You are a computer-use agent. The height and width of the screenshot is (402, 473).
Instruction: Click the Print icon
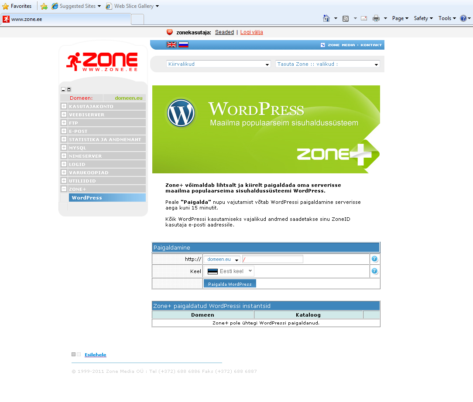(x=376, y=18)
